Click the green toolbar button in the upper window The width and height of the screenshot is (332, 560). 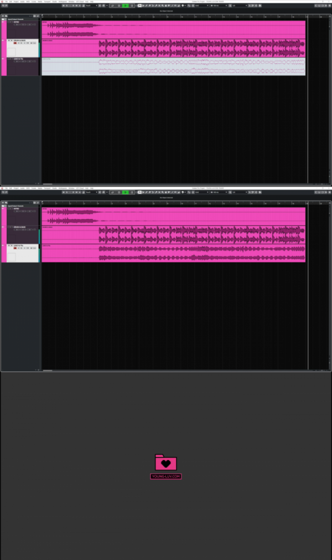(x=125, y=6)
